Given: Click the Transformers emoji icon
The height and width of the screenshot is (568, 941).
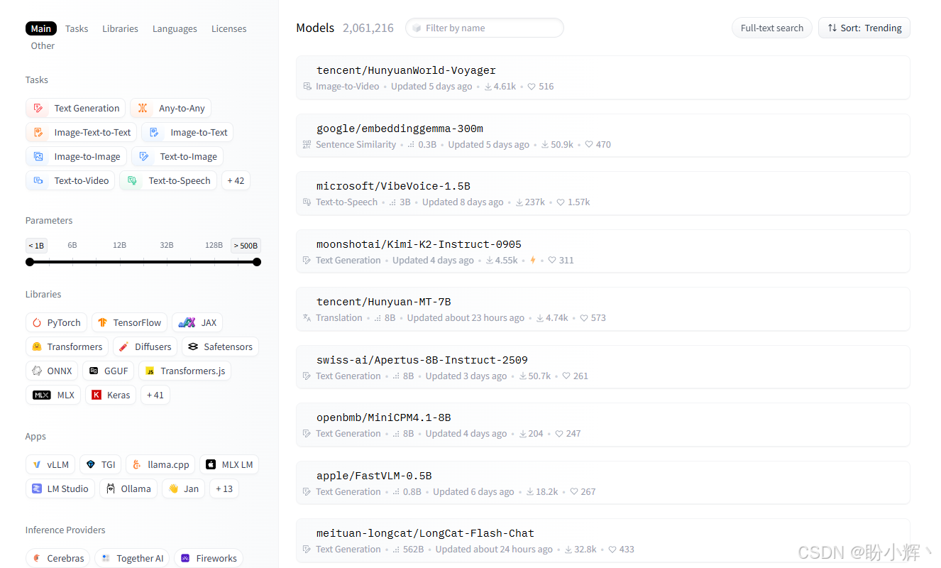Looking at the screenshot, I should point(37,347).
